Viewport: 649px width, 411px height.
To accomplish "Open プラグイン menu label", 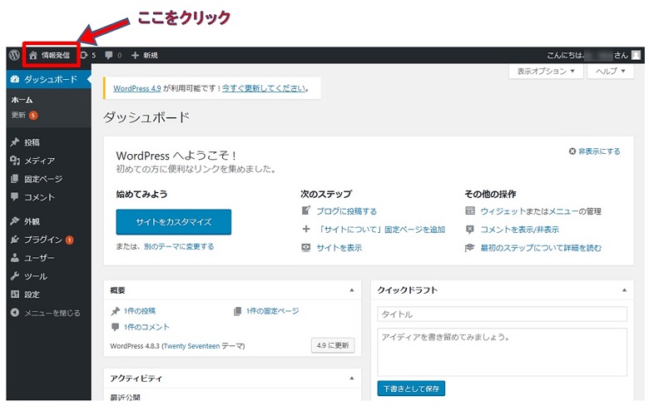I will point(43,240).
